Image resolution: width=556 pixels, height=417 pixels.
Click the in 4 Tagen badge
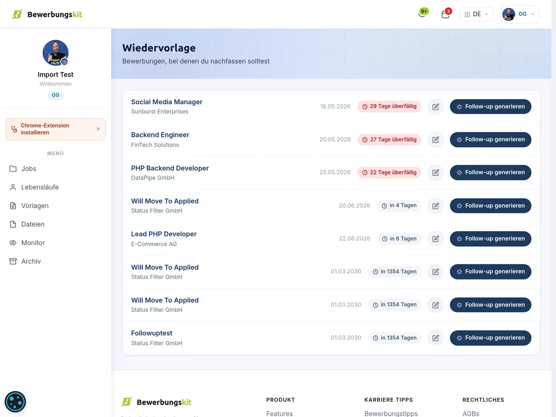399,205
